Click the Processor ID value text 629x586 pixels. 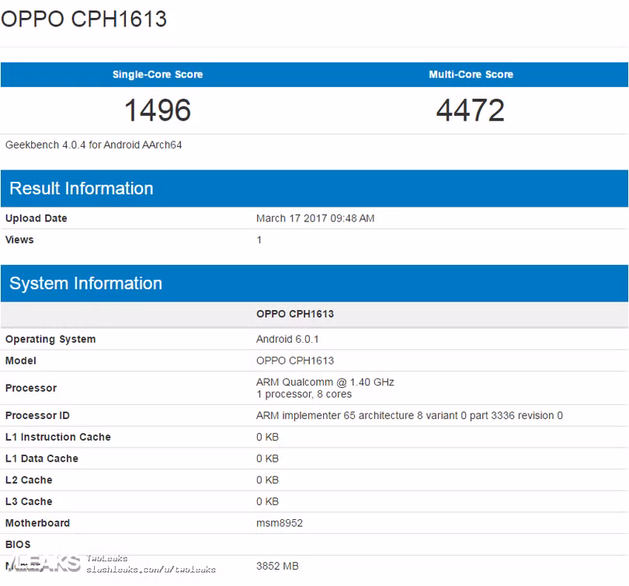[x=409, y=416]
